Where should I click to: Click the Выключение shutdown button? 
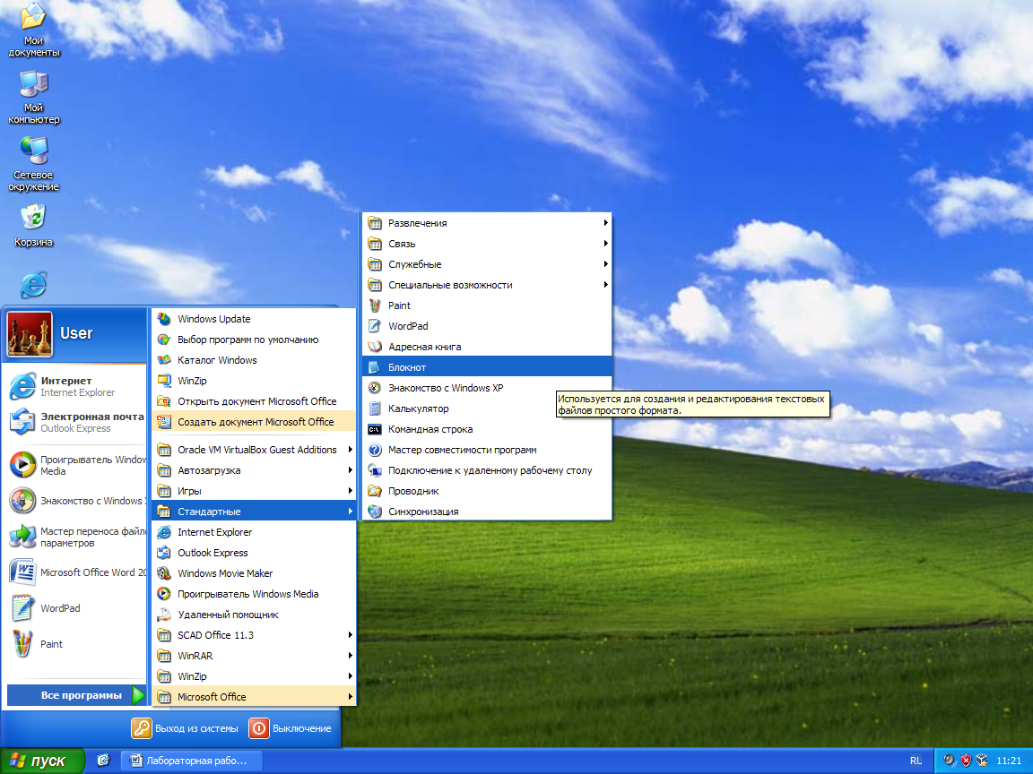(291, 728)
